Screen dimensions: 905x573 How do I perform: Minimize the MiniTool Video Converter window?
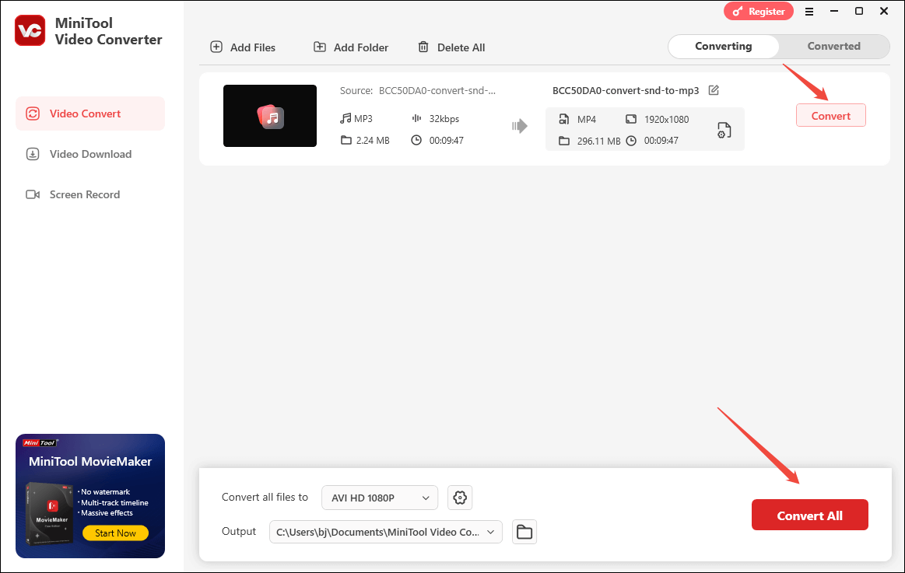coord(834,11)
